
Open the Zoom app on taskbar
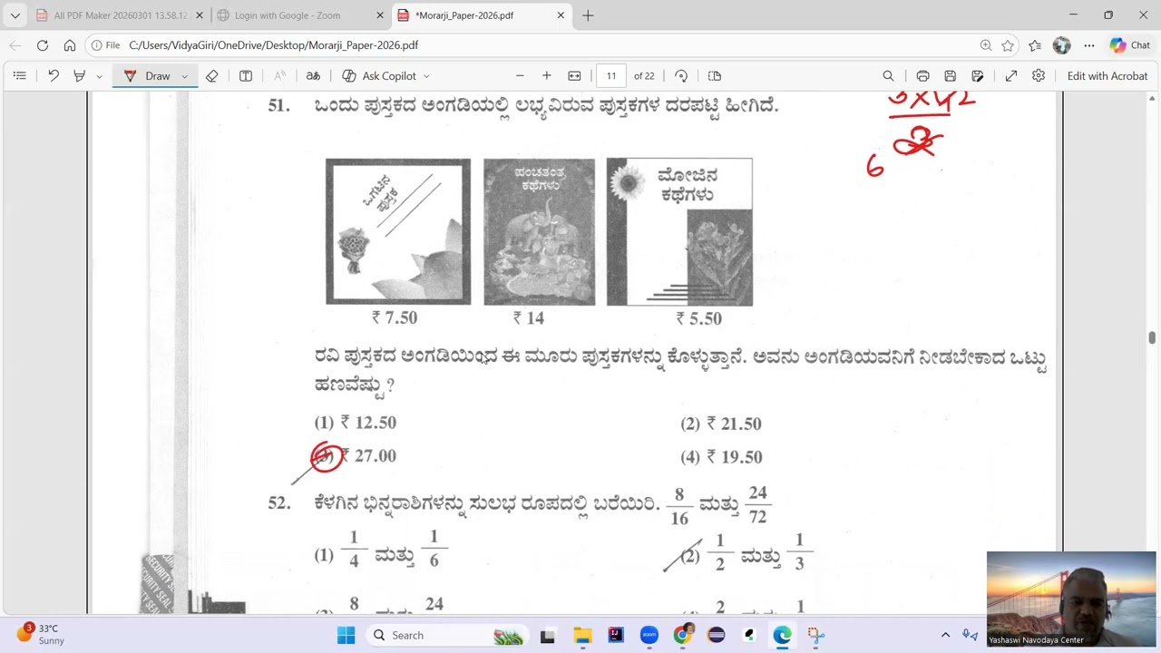tap(649, 636)
